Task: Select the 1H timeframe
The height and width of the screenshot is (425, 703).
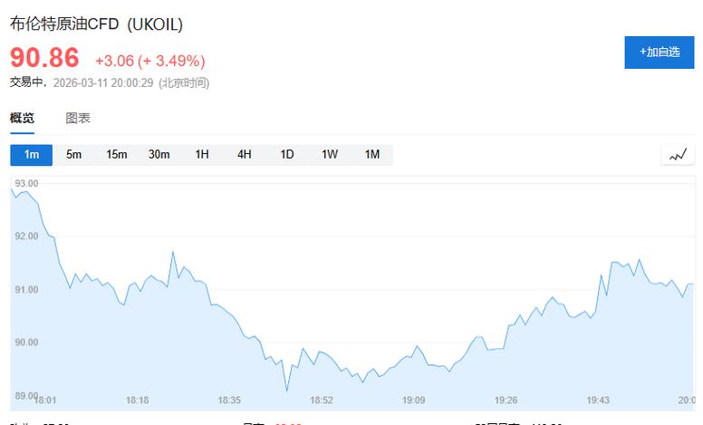Action: [201, 155]
